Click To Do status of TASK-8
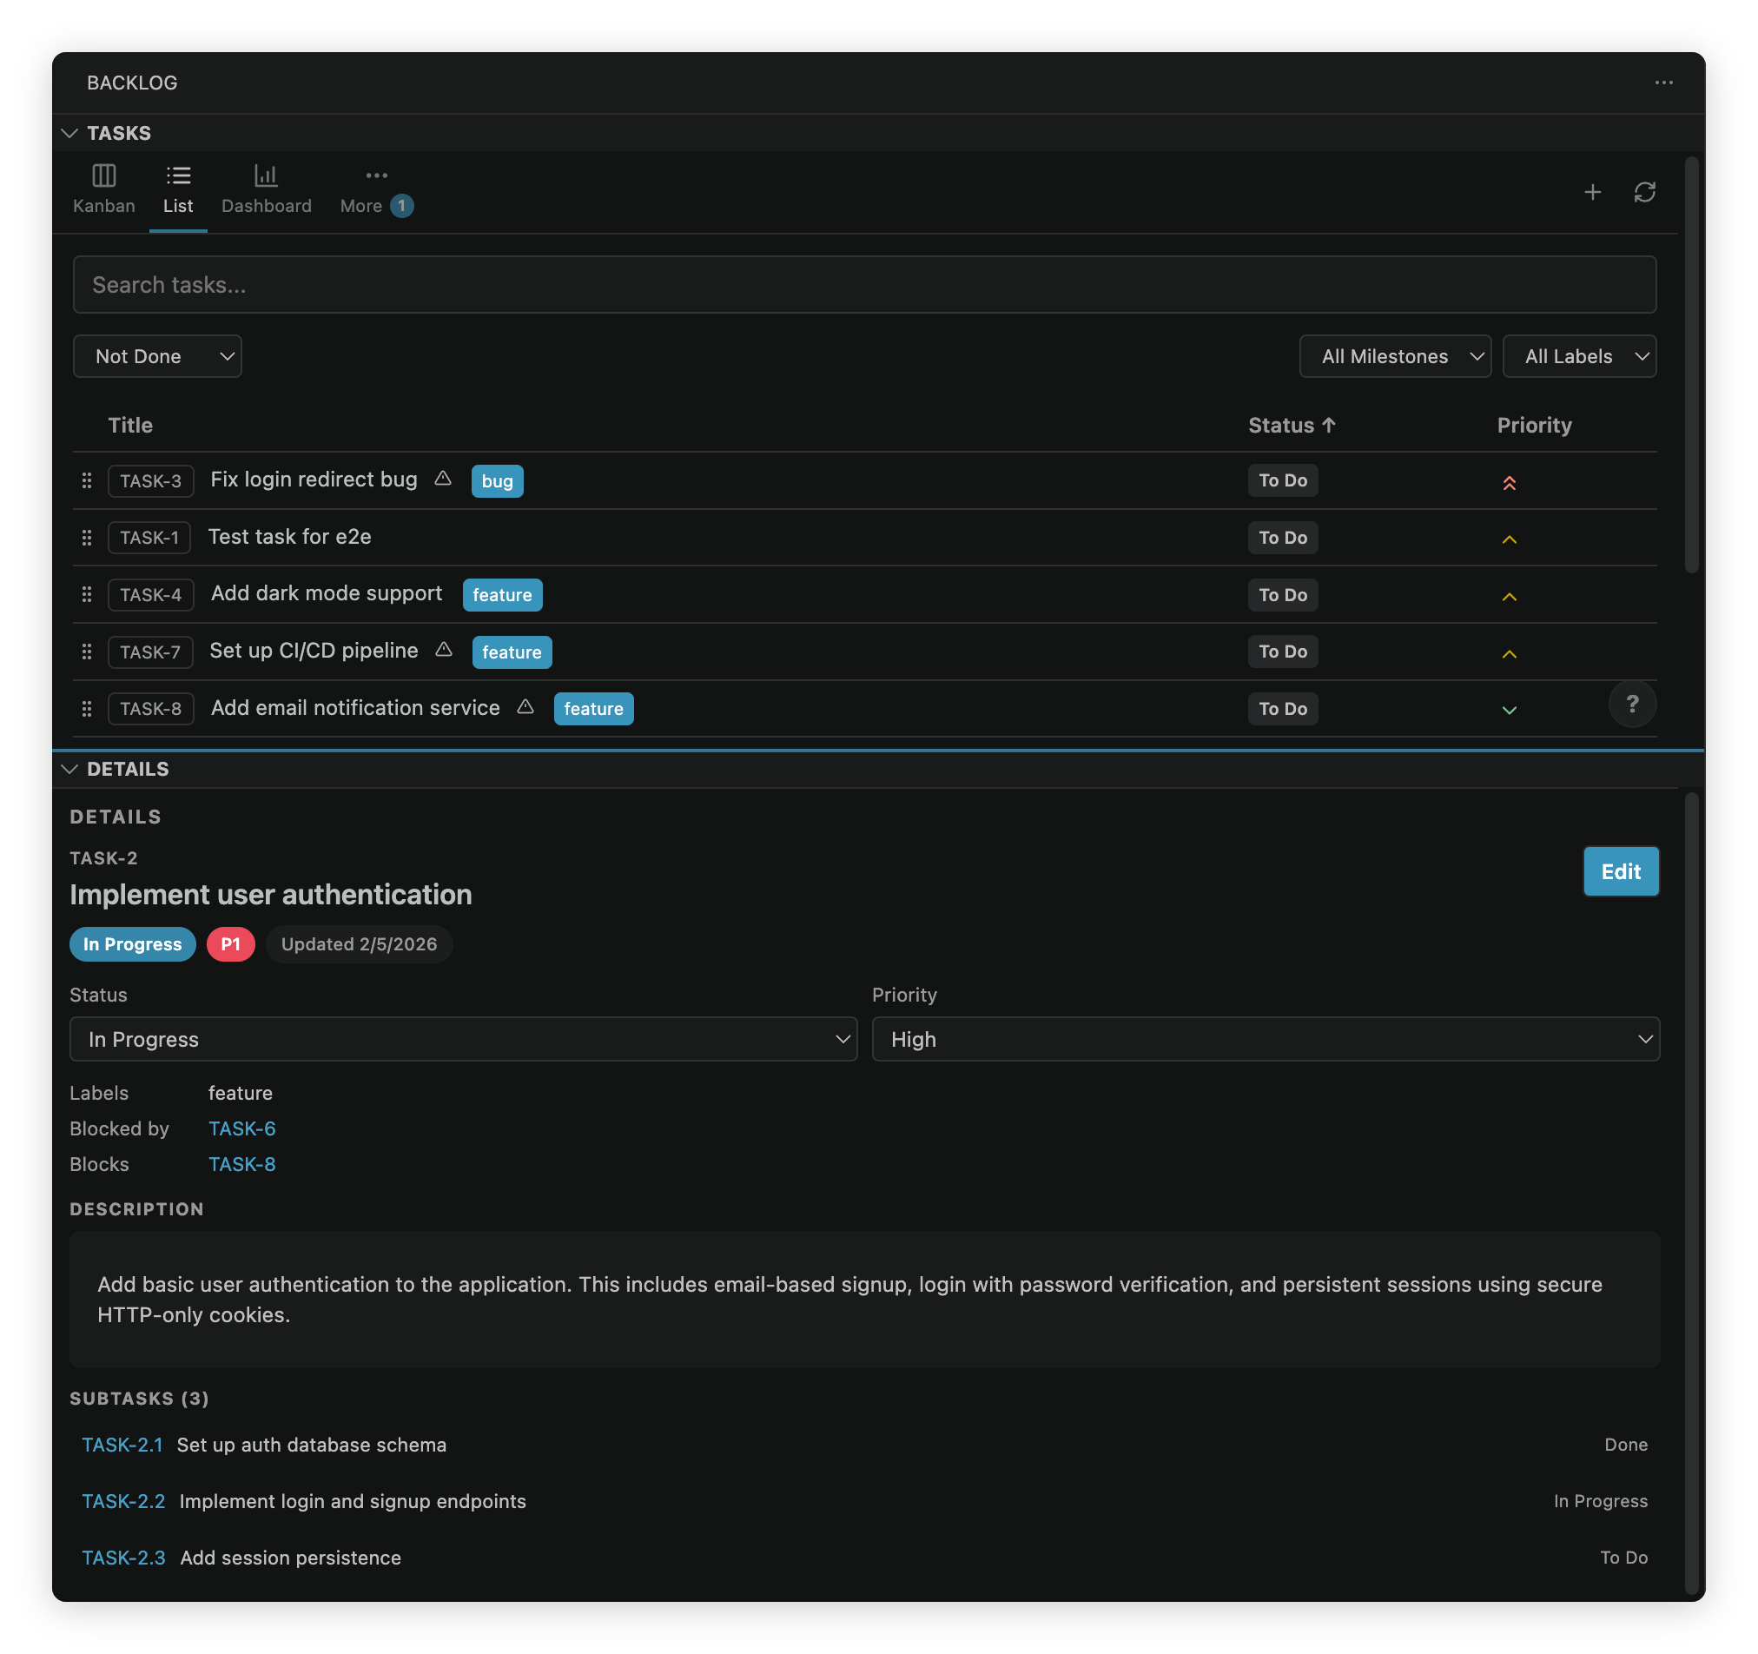 [x=1282, y=709]
